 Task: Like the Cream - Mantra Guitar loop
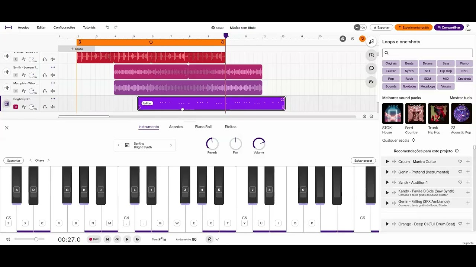click(x=460, y=162)
